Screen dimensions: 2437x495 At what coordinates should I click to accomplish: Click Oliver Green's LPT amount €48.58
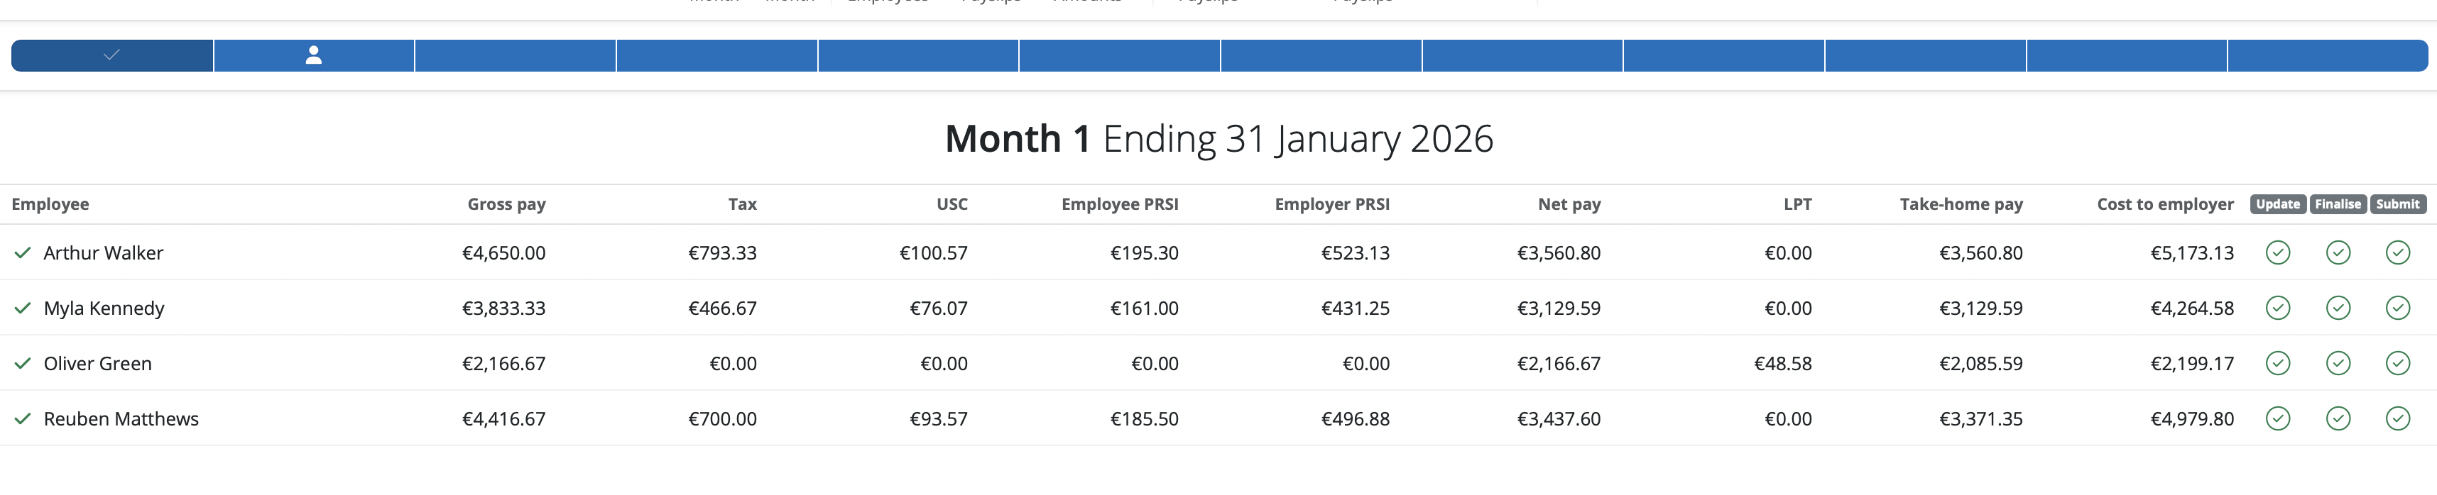point(1782,364)
